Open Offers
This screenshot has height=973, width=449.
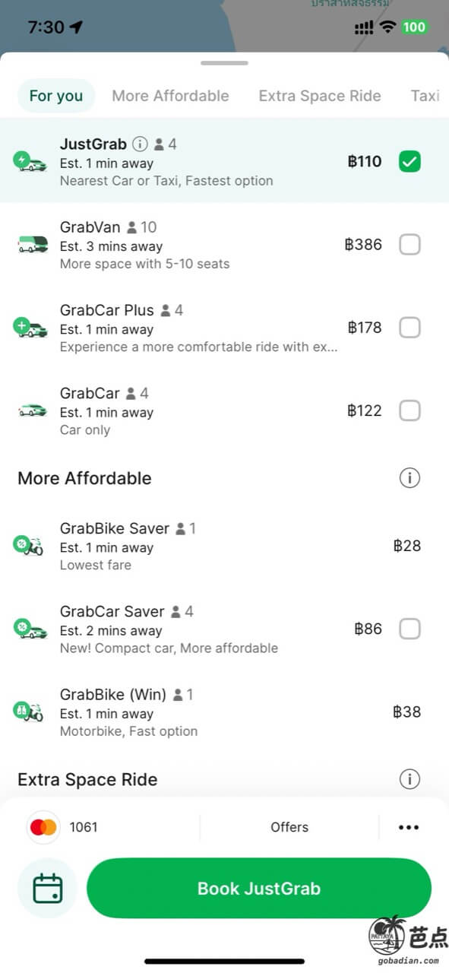[x=289, y=827]
